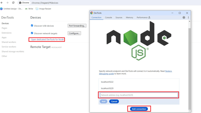
Task: Click the Port forwarding button
Action: point(77,26)
